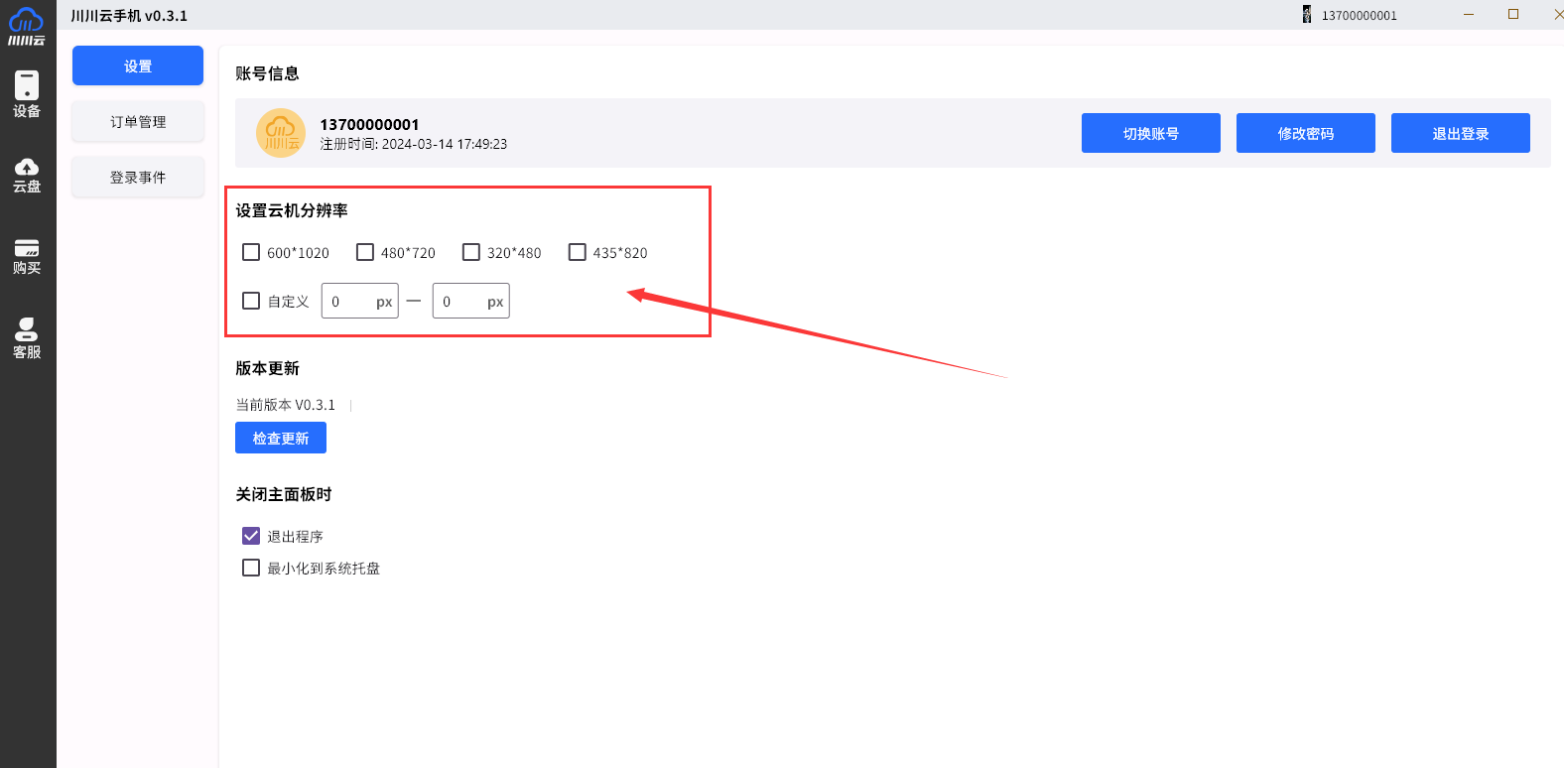This screenshot has width=1564, height=768.
Task: Open the 云盘 cloud disk icon
Action: (x=27, y=175)
